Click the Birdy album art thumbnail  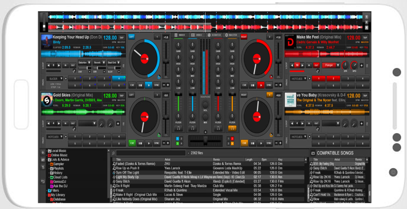click(x=47, y=42)
